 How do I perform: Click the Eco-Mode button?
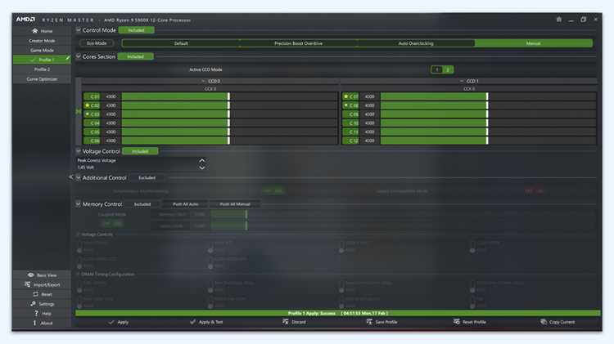(x=97, y=43)
